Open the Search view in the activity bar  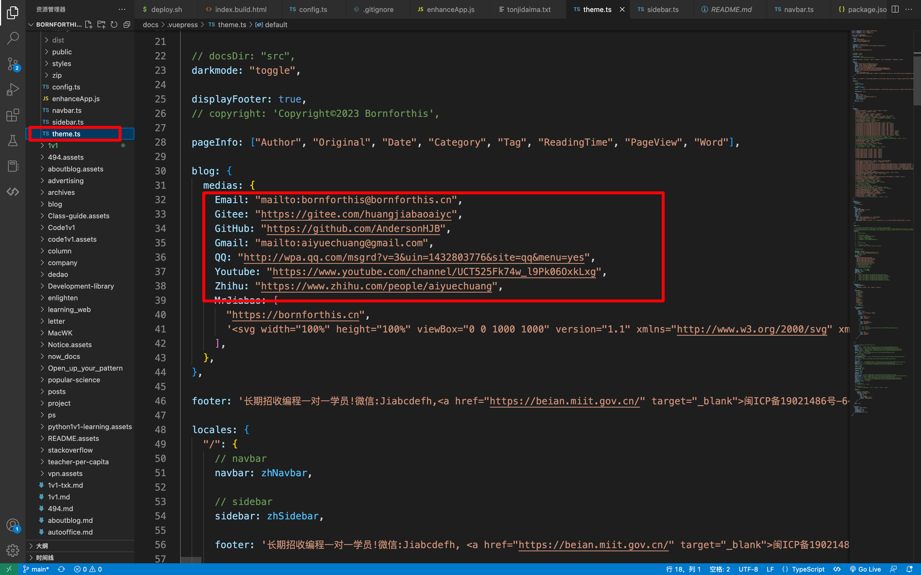pyautogui.click(x=13, y=38)
